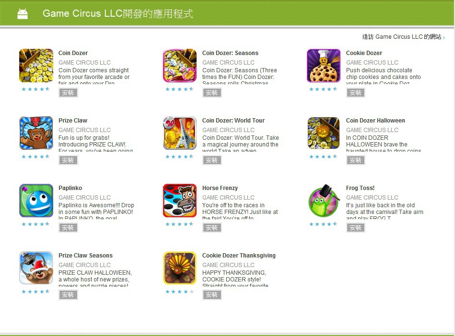Install Coin Dozer: Seasons
455x336 pixels.
pyautogui.click(x=212, y=93)
